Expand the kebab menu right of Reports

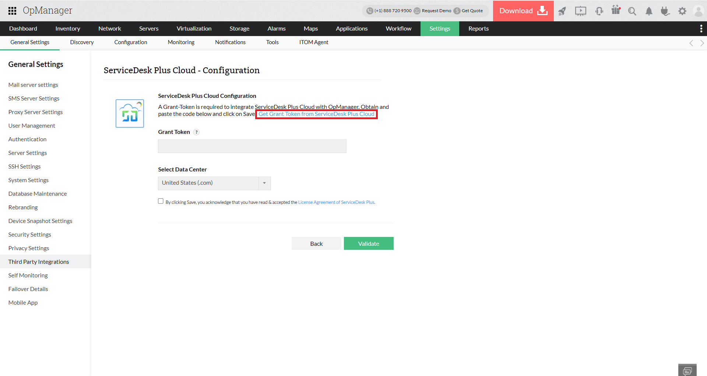tap(702, 28)
